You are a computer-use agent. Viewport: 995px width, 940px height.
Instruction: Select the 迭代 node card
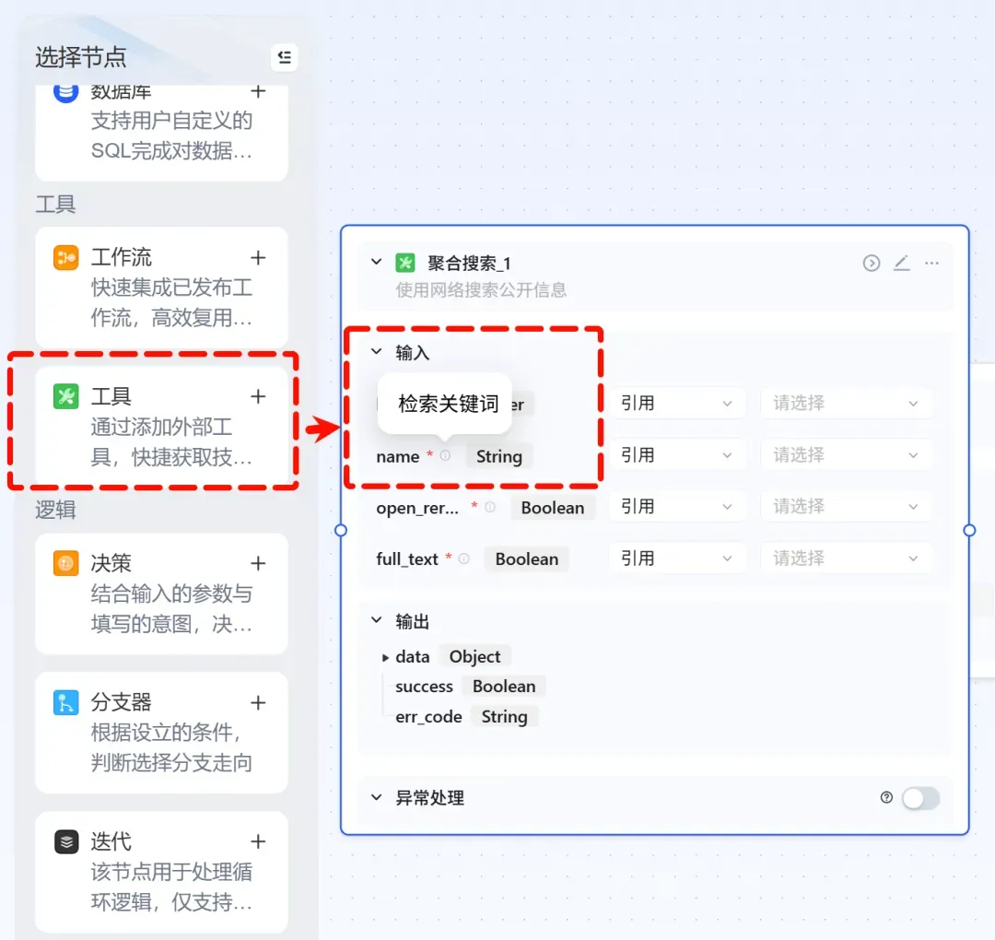tap(162, 872)
